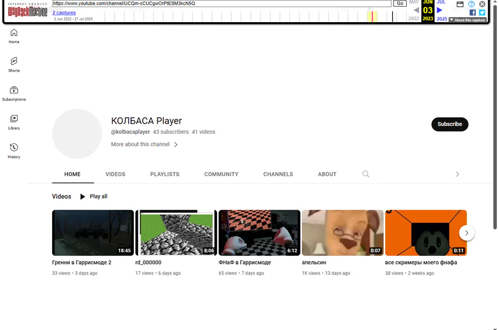
Task: Open the 2 captures link
Action: coord(64,13)
